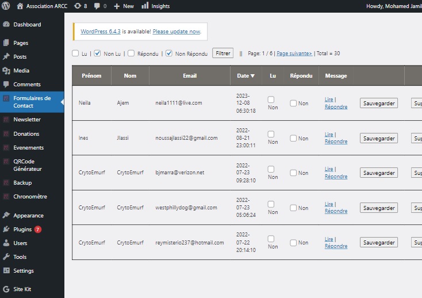Uncheck the Non Répondu filter checkbox

click(169, 54)
